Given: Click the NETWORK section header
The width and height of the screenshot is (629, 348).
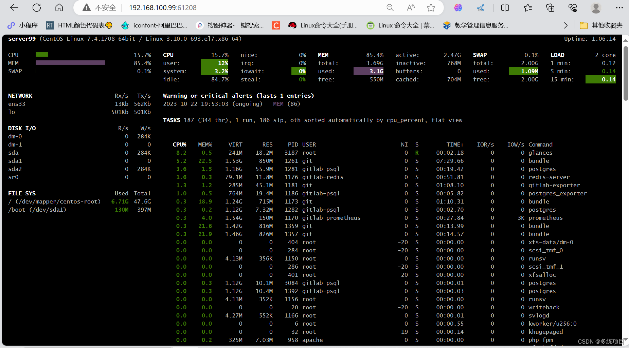Looking at the screenshot, I should [20, 96].
